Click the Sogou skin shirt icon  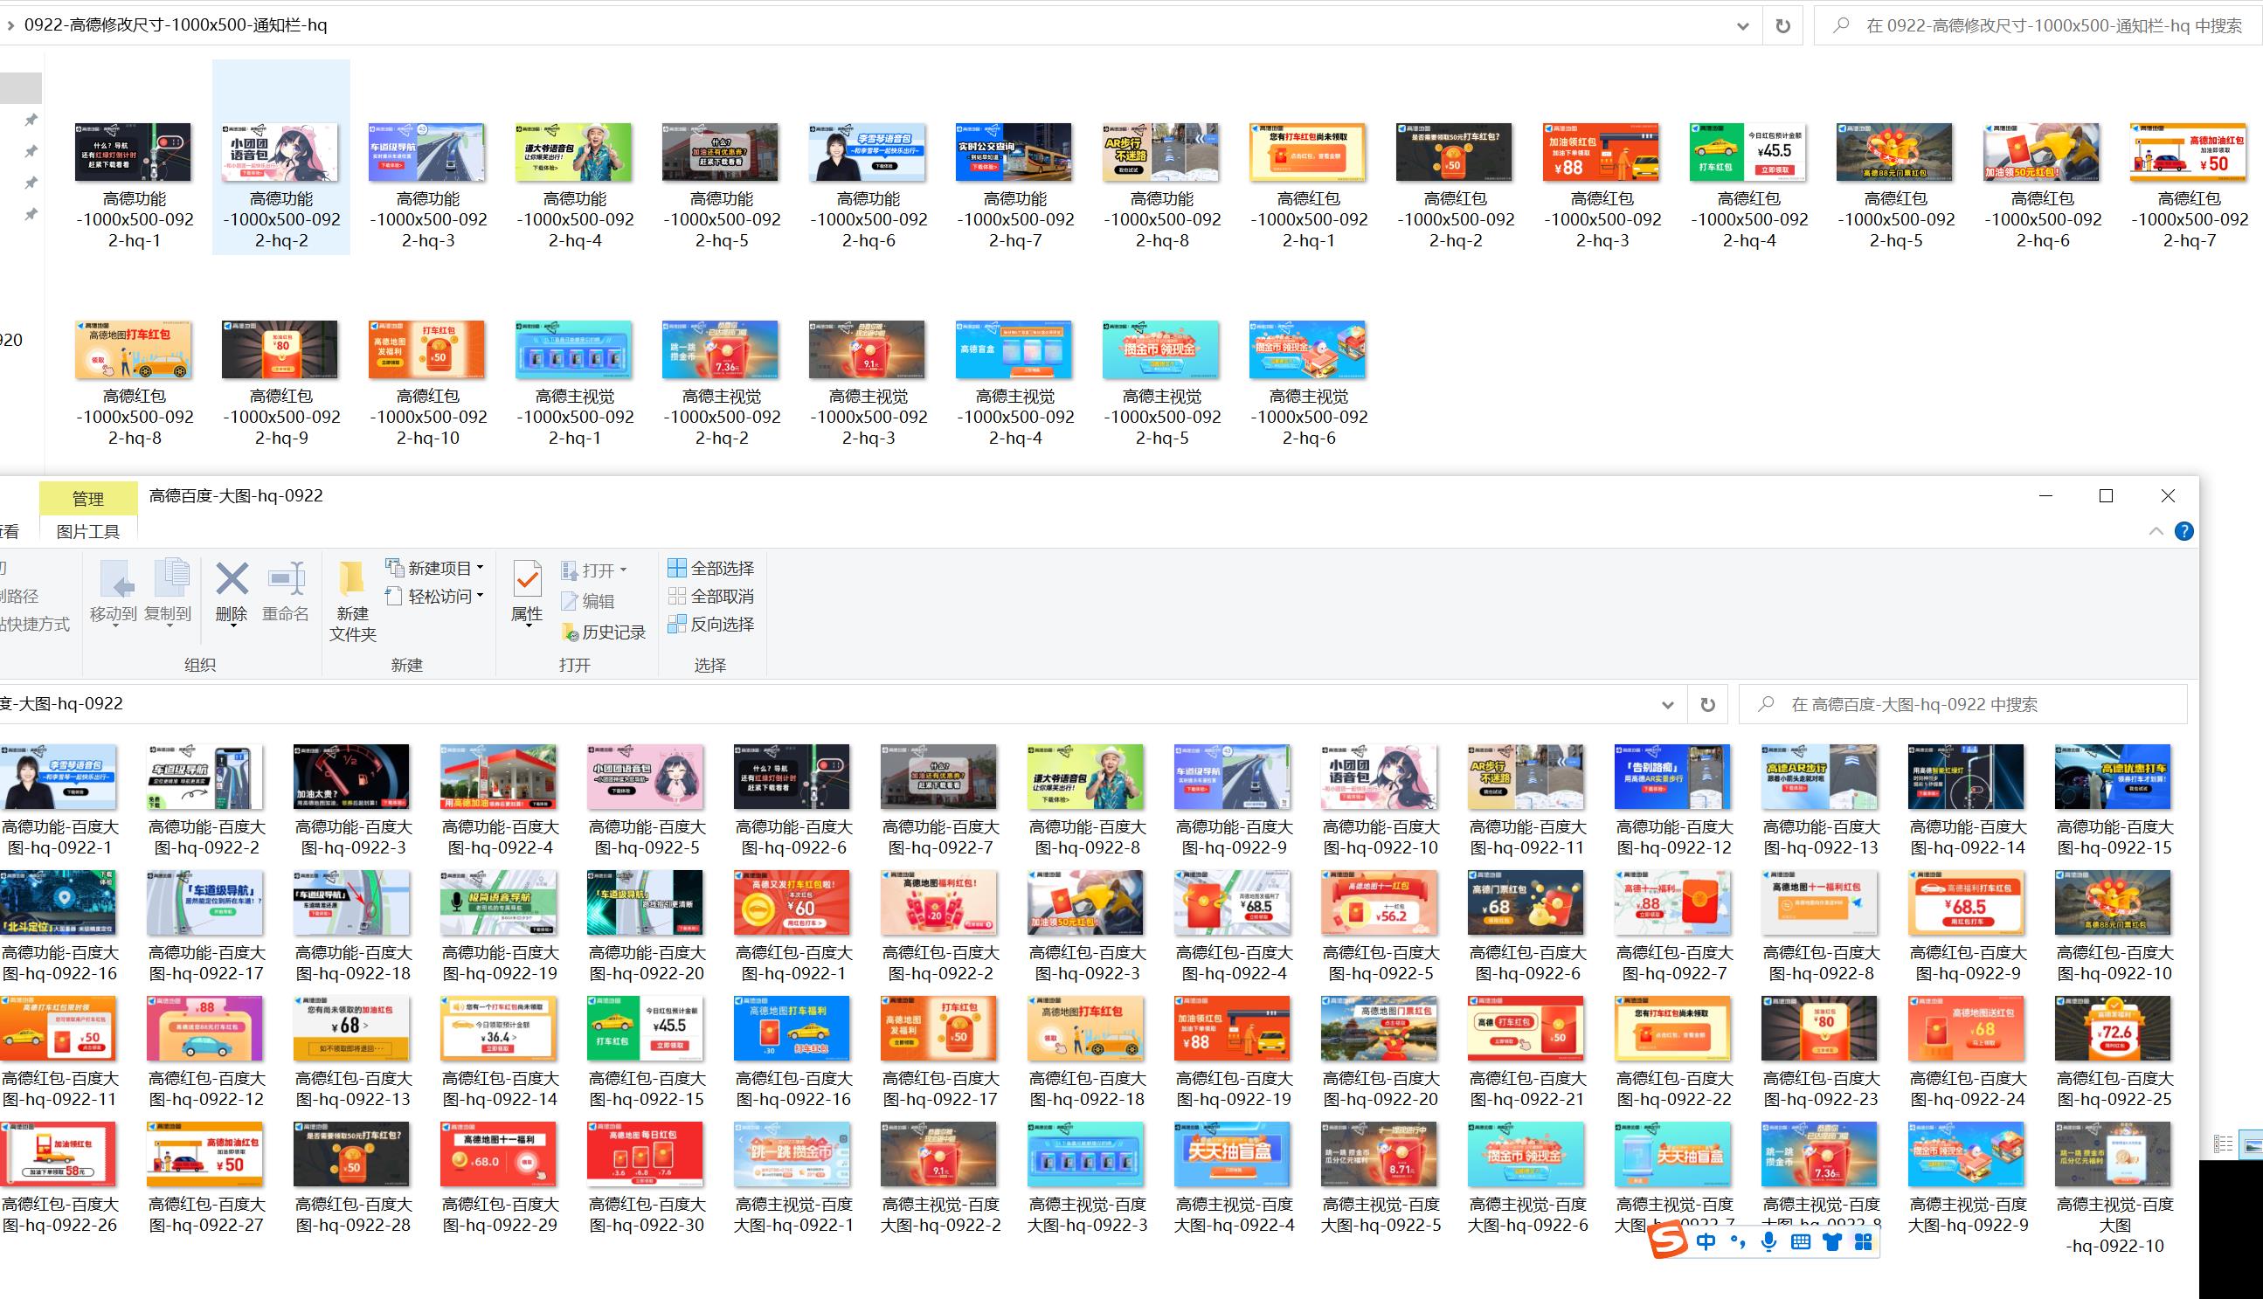(1832, 1242)
